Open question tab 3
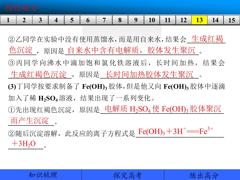The height and width of the screenshot is (180, 240). coord(40,20)
